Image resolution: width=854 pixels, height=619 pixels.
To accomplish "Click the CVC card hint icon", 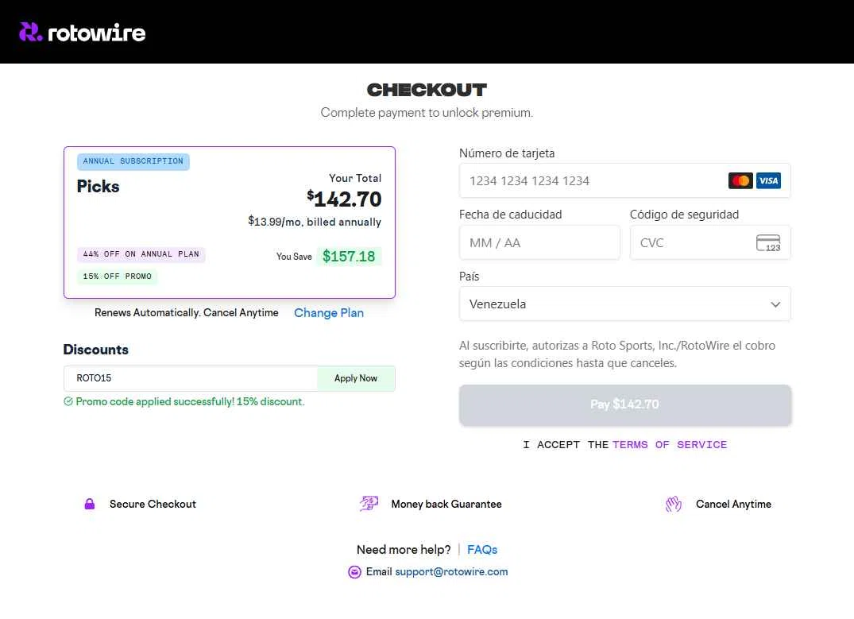I will click(768, 243).
